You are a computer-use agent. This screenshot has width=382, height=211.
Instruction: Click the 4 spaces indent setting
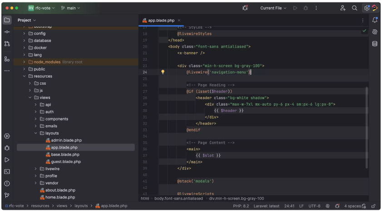(352, 206)
